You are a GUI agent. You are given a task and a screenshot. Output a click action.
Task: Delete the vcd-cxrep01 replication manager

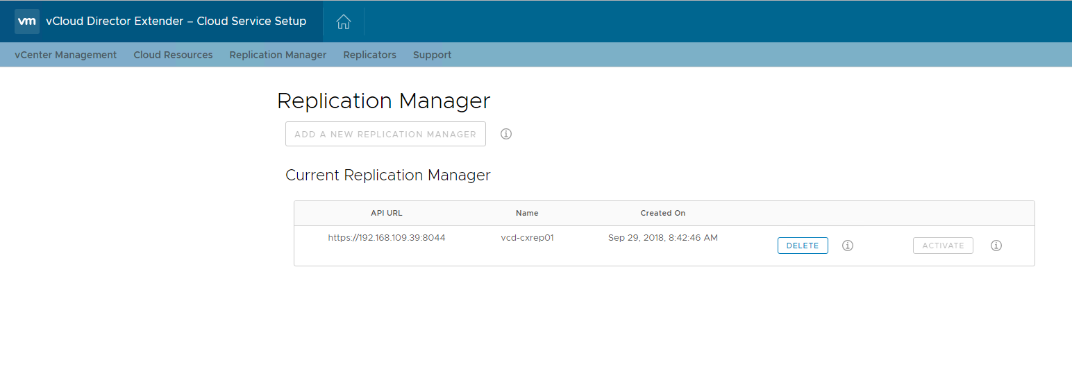(x=803, y=246)
